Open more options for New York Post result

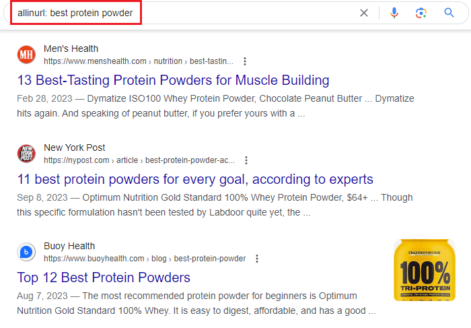246,160
